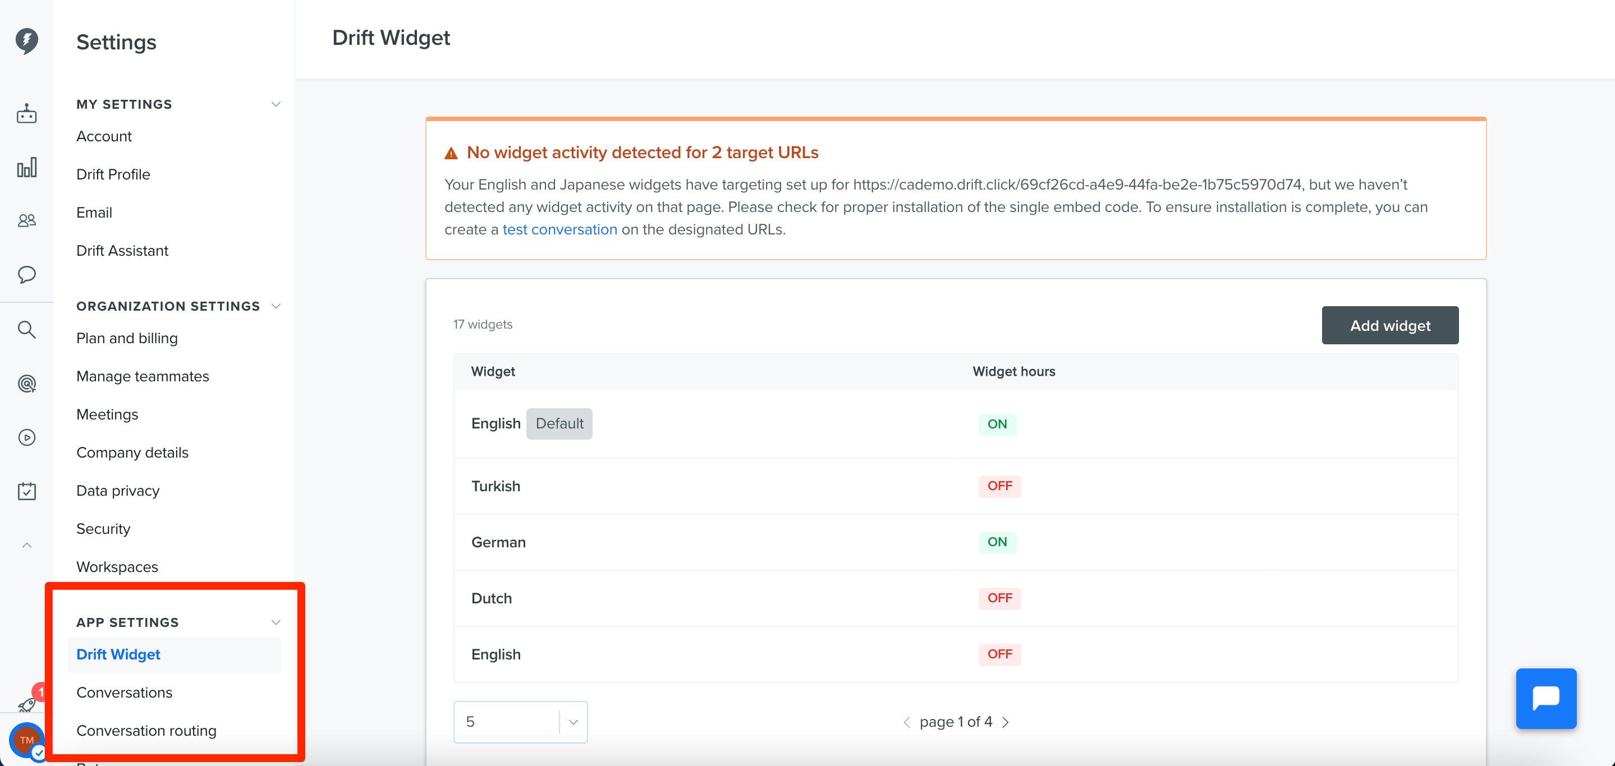
Task: Open the rows-per-page dropdown showing 5
Action: coord(520,722)
